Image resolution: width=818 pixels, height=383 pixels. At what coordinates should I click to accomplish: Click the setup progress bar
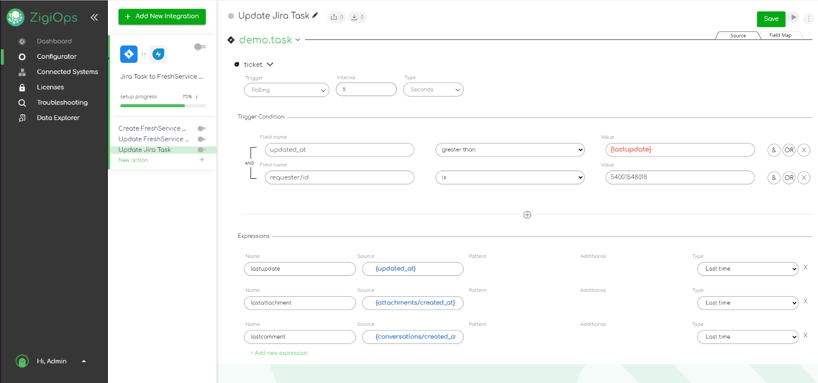click(163, 106)
